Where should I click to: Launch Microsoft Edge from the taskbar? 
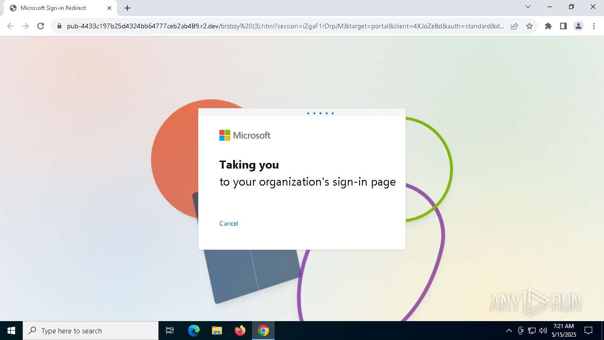pyautogui.click(x=194, y=331)
